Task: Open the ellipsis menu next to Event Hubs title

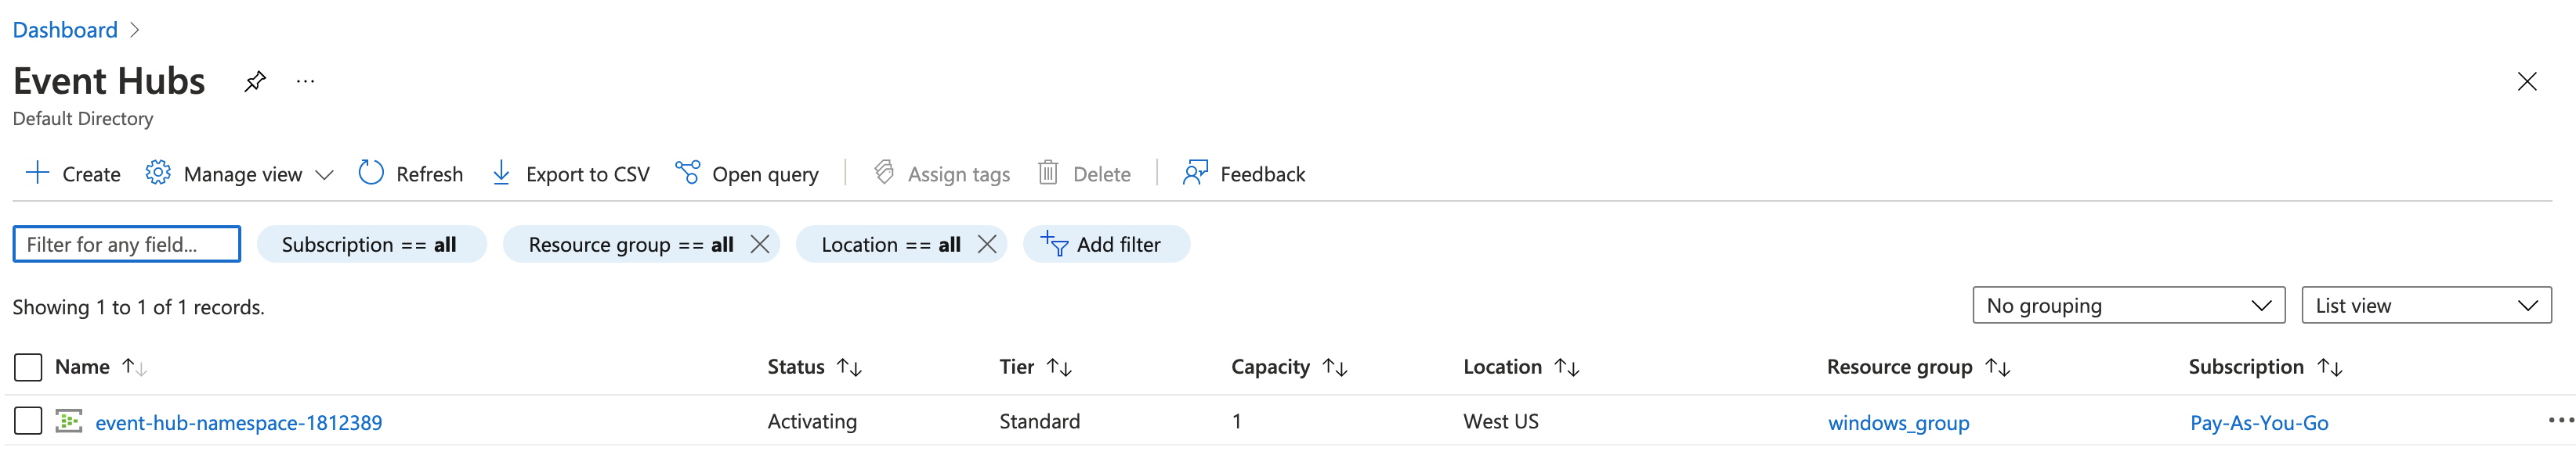Action: [x=305, y=81]
